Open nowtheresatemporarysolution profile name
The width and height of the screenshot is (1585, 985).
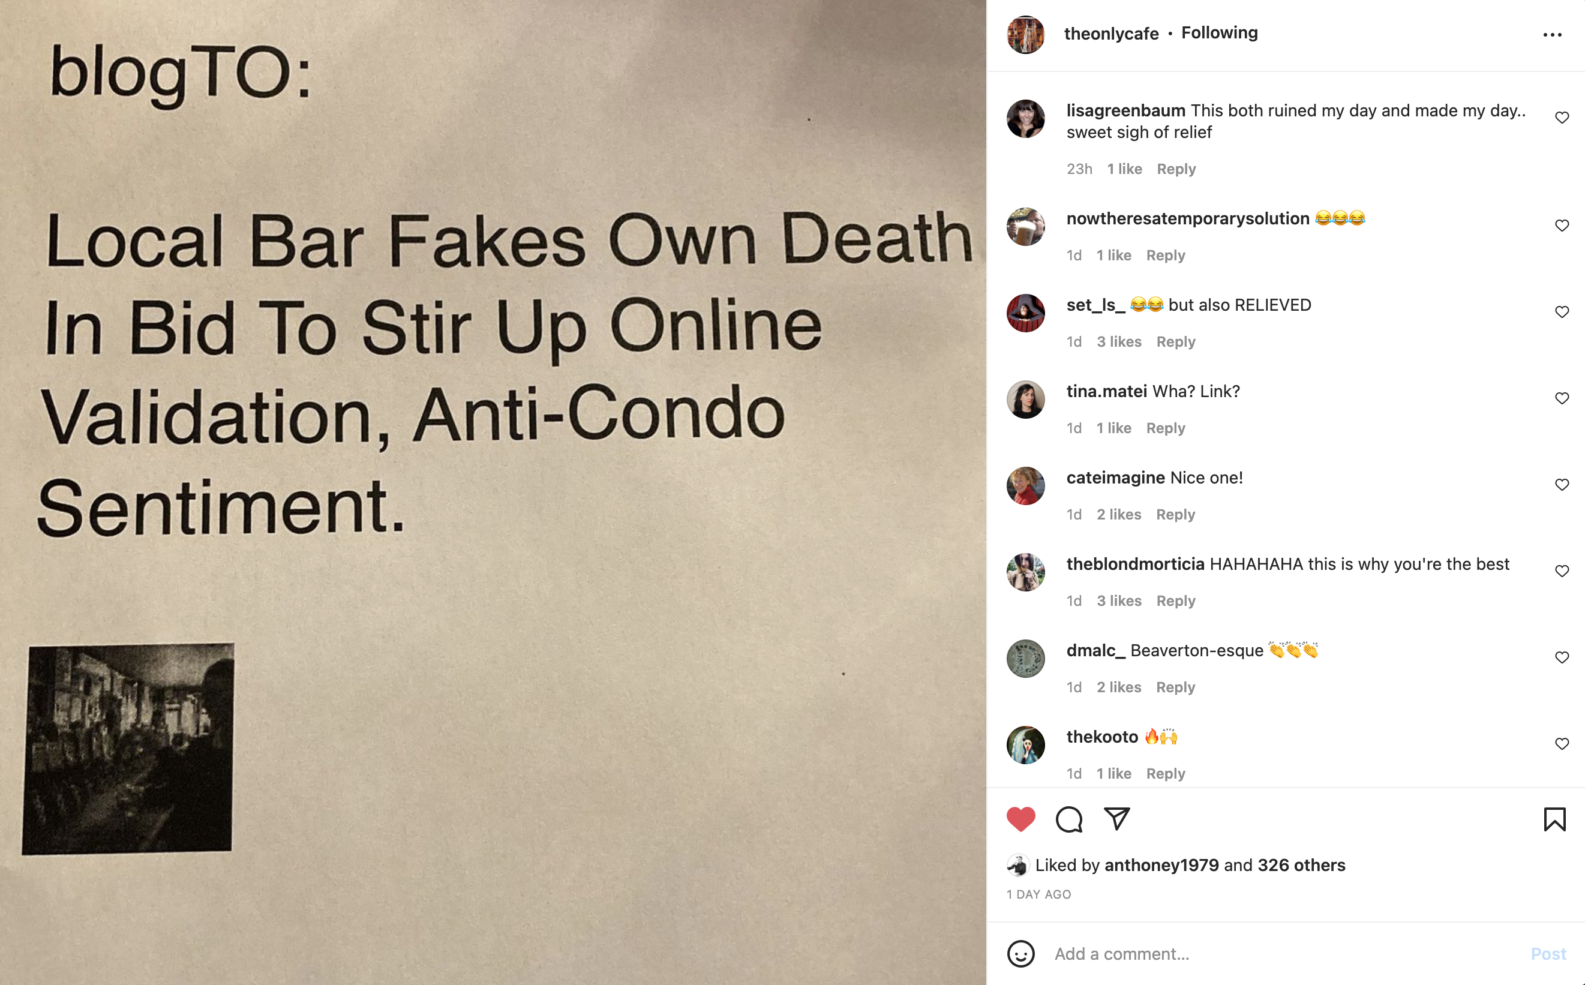click(1187, 219)
